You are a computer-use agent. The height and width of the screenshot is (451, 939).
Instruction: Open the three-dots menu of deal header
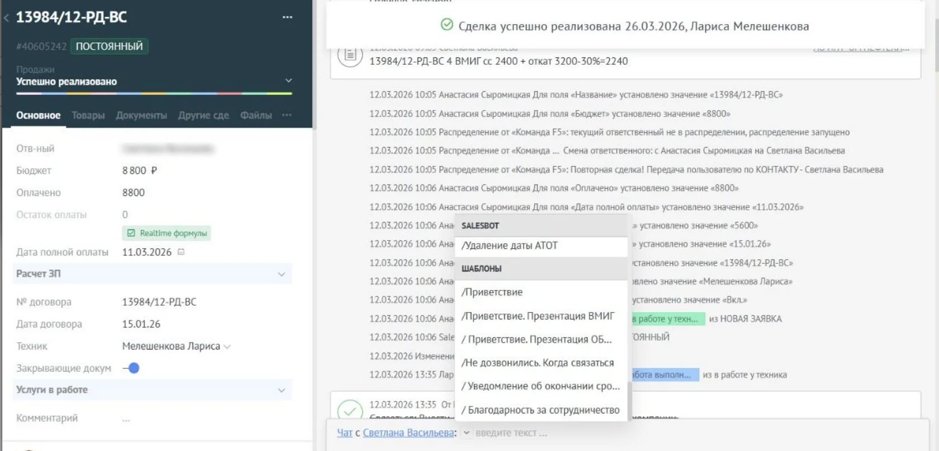tap(287, 17)
